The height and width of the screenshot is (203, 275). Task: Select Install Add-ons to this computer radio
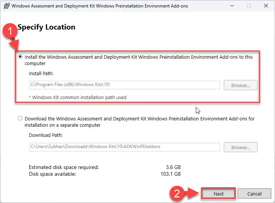pyautogui.click(x=20, y=57)
